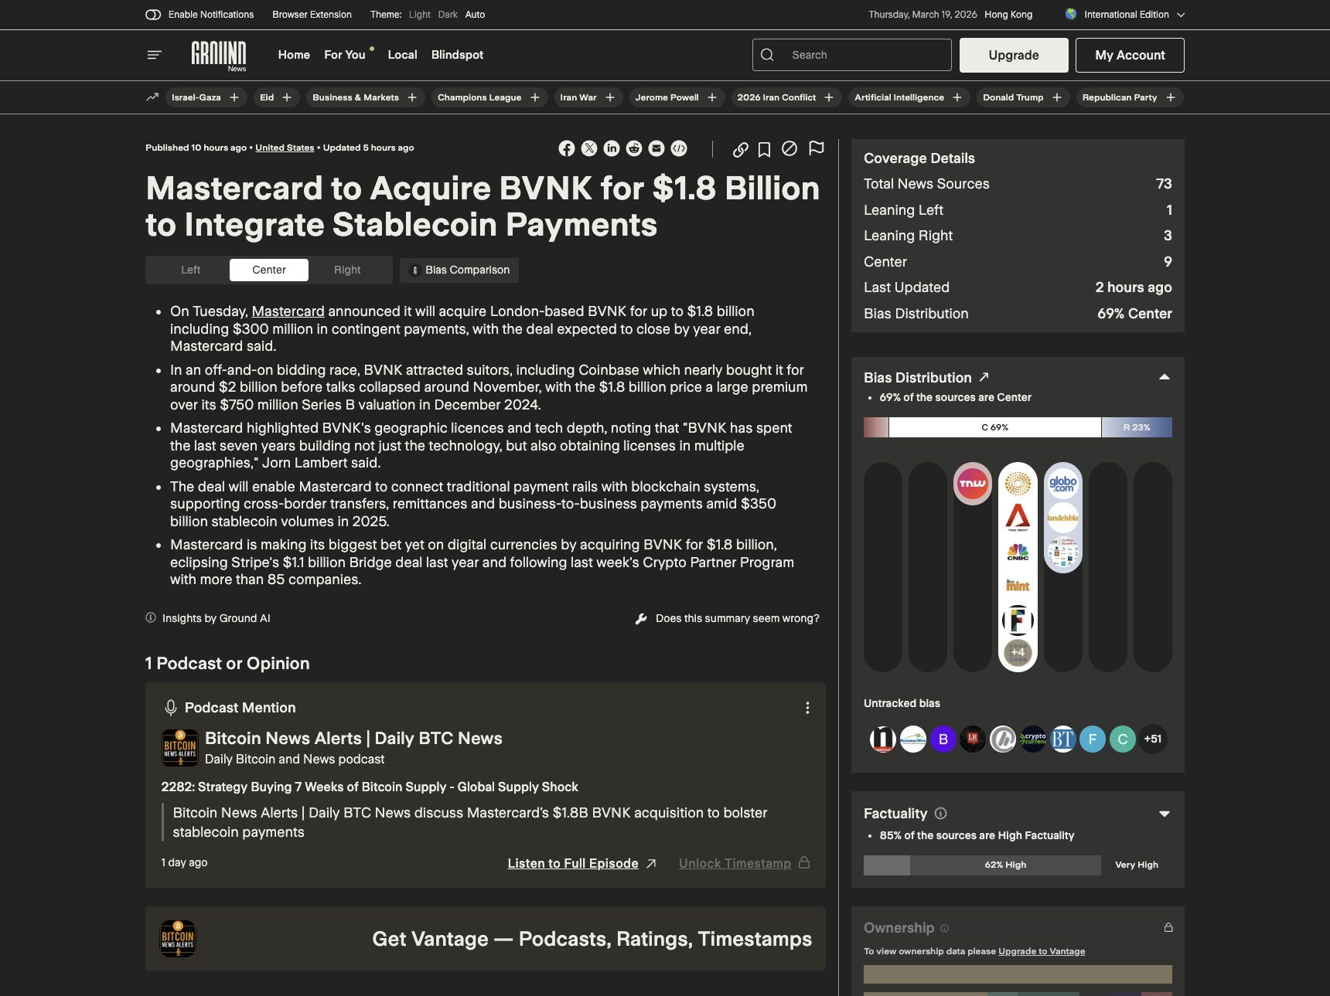The image size is (1330, 996).
Task: Click the Mint source logo
Action: pos(1018,586)
